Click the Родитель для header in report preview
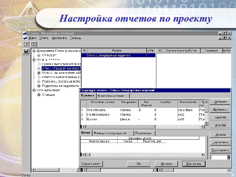This screenshot has width=236, height=177. click(152, 141)
